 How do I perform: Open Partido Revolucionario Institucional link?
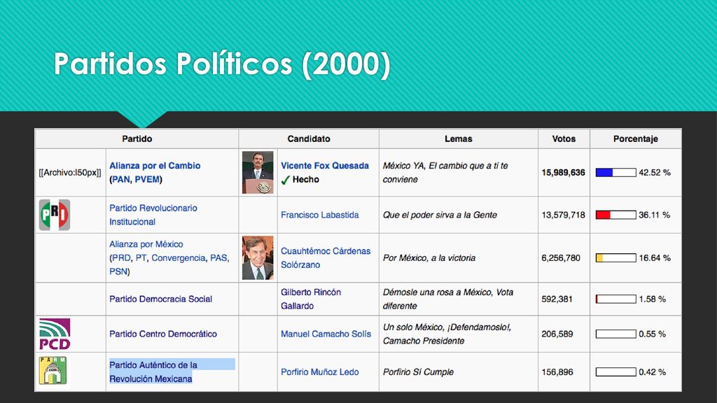[x=153, y=215]
